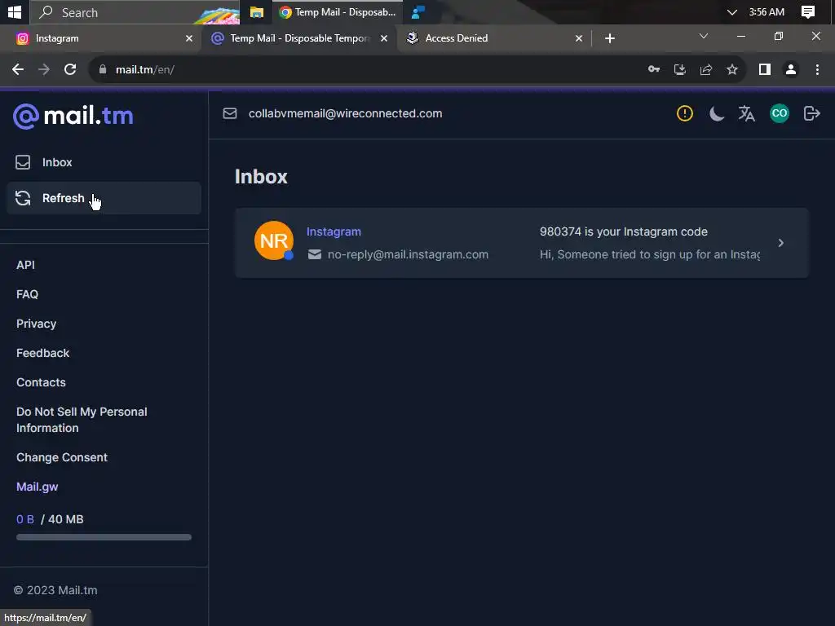
Task: Click the no-reply@mail.instagram.com sender address
Action: pos(408,254)
